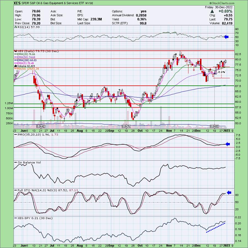Click the 0.0885 volume marker label

click(214, 126)
